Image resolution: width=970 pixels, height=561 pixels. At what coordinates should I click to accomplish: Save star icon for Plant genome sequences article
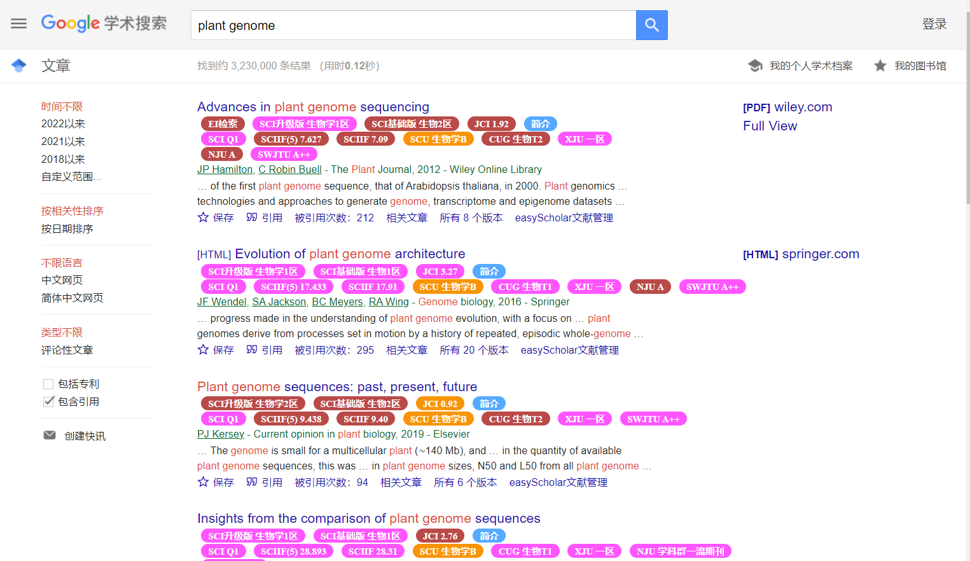204,481
